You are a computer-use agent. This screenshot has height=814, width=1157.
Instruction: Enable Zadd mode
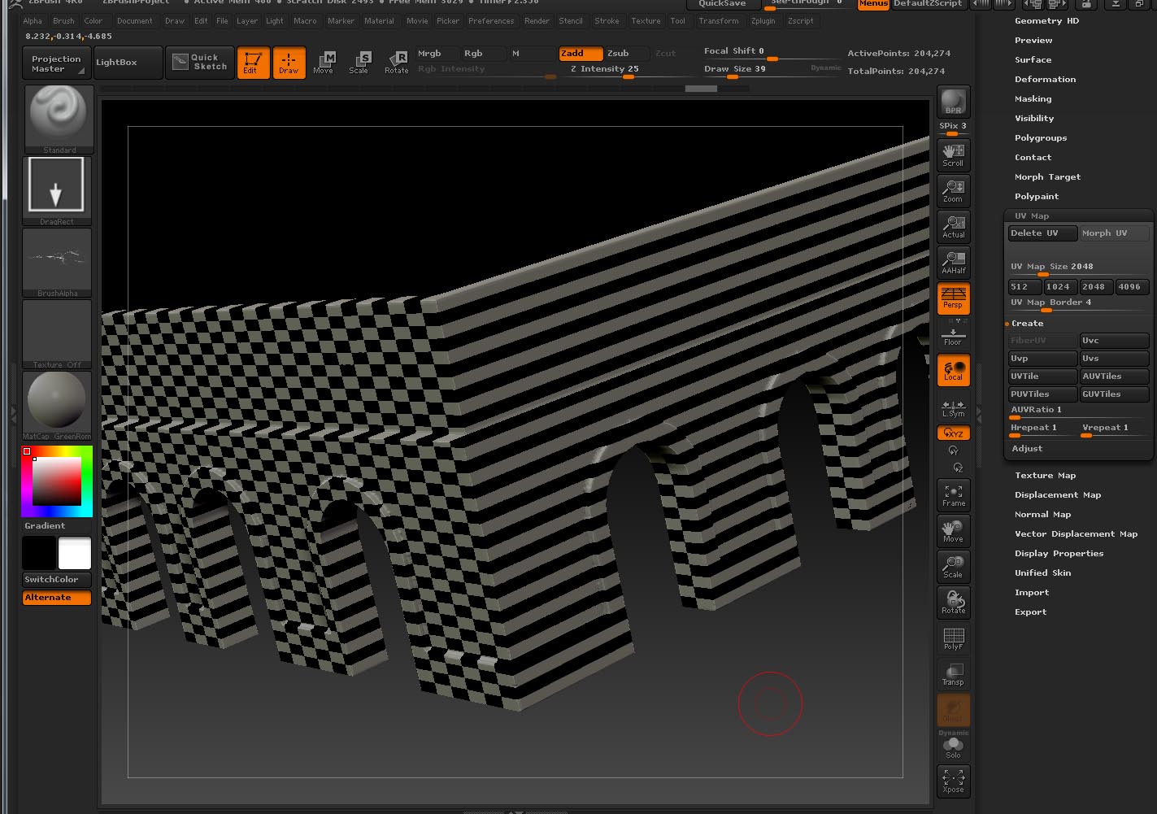pyautogui.click(x=581, y=54)
